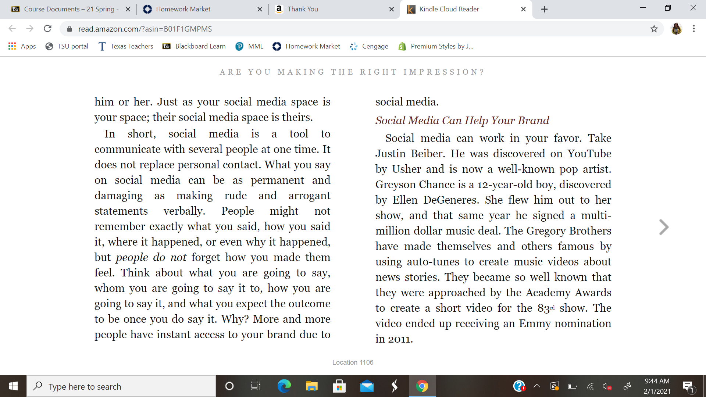Open the Blackboard Learn bookmark
Viewport: 706px width, 397px height.
(x=194, y=46)
